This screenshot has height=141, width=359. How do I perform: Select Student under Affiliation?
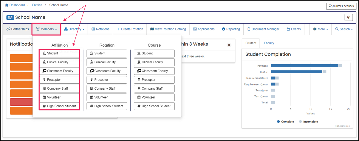59,53
